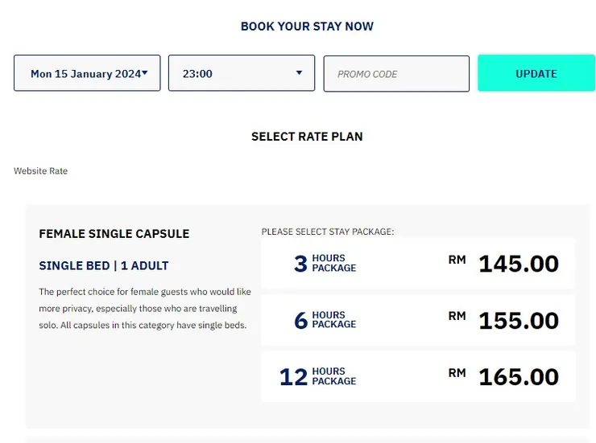The height and width of the screenshot is (443, 596).
Task: Click the large number 12 in the package list
Action: click(x=293, y=376)
